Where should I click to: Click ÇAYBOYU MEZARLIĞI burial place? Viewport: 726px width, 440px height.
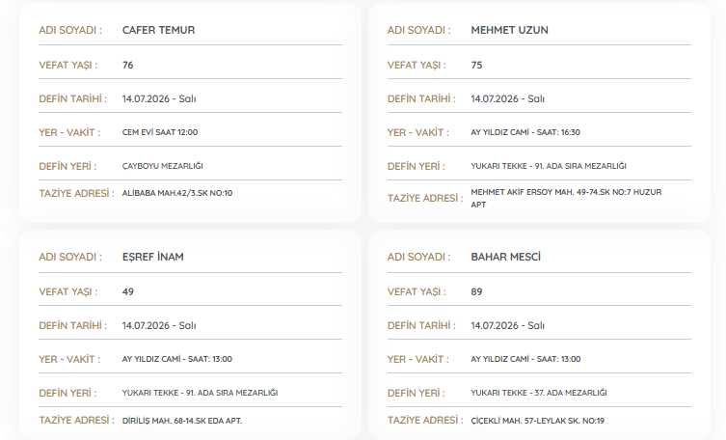click(163, 166)
